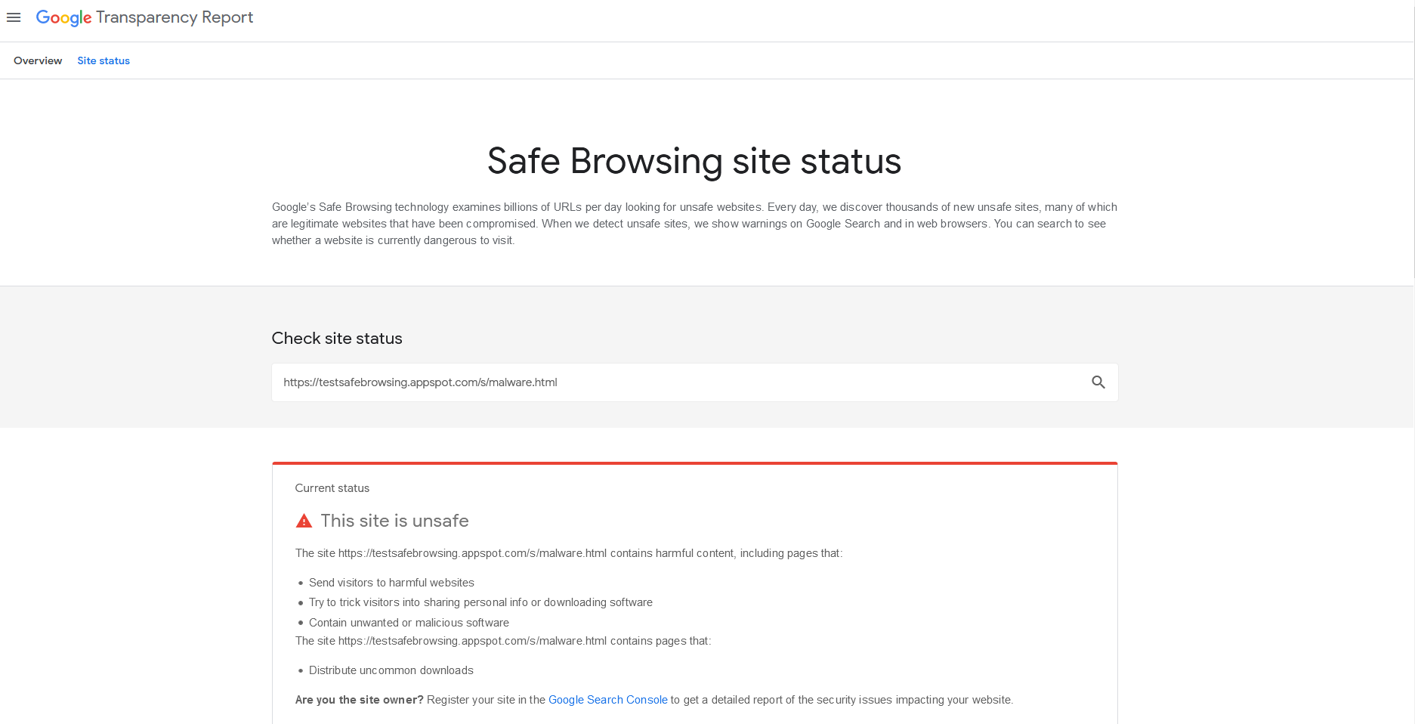1415x724 pixels.
Task: Open the Google Search Console link
Action: coord(608,699)
